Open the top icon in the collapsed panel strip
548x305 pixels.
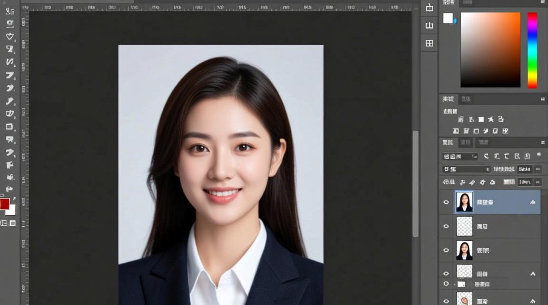429,8
